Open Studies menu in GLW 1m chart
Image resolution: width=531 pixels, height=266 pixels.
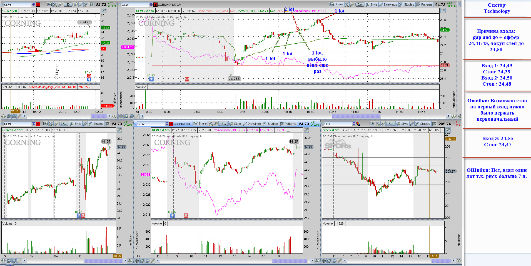click(x=407, y=4)
